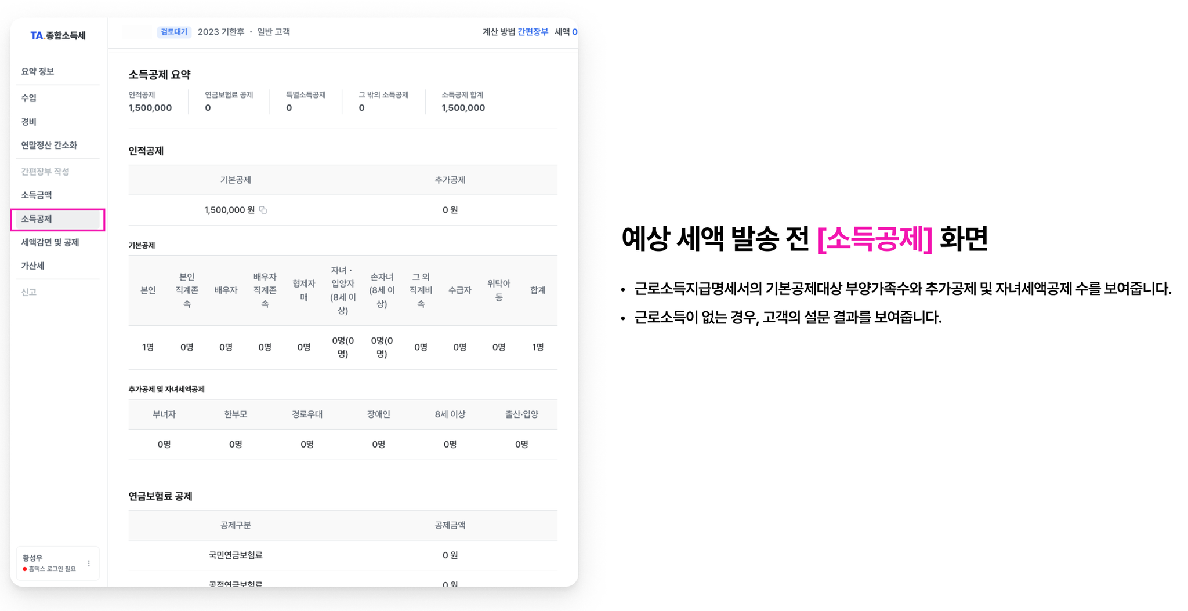Click the 연금보험료 공제 section heading
This screenshot has height=611, width=1188.
[x=160, y=496]
